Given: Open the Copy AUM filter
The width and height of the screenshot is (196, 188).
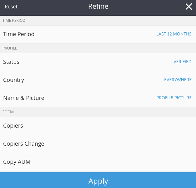Looking at the screenshot, I should (98, 162).
